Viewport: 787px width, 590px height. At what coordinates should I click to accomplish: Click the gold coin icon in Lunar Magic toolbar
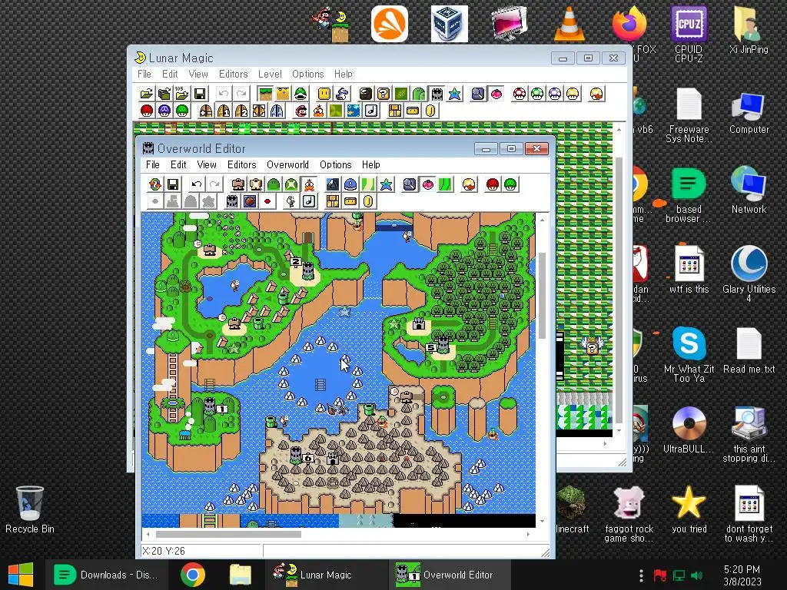click(x=430, y=111)
